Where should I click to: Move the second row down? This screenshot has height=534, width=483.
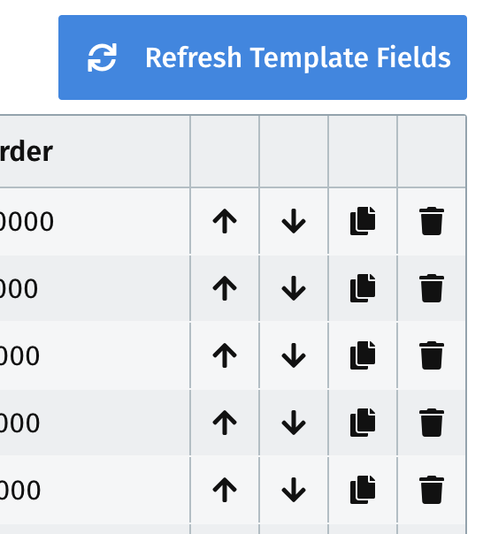pos(294,288)
